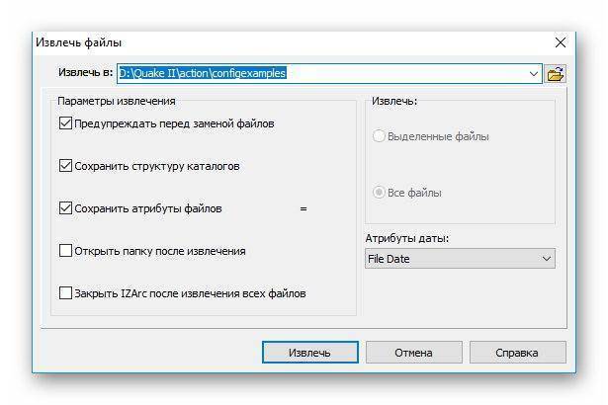Image resolution: width=608 pixels, height=405 pixels.
Task: Open the Атрибуты даты File Date dropdown
Action: coord(460,259)
